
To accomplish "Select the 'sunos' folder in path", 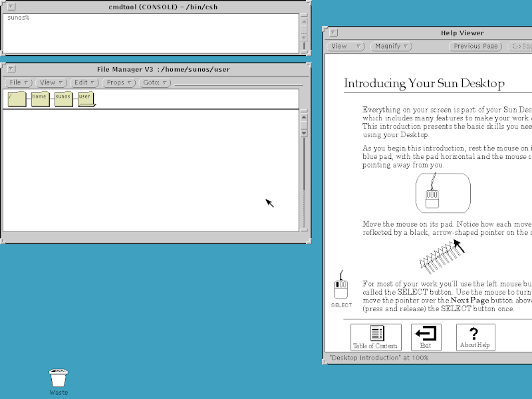I will (63, 99).
